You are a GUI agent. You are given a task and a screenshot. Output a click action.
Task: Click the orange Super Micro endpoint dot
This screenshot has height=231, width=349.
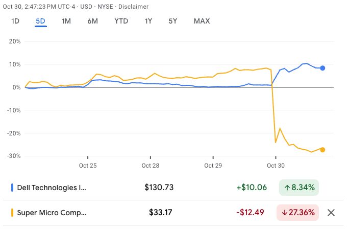click(322, 150)
